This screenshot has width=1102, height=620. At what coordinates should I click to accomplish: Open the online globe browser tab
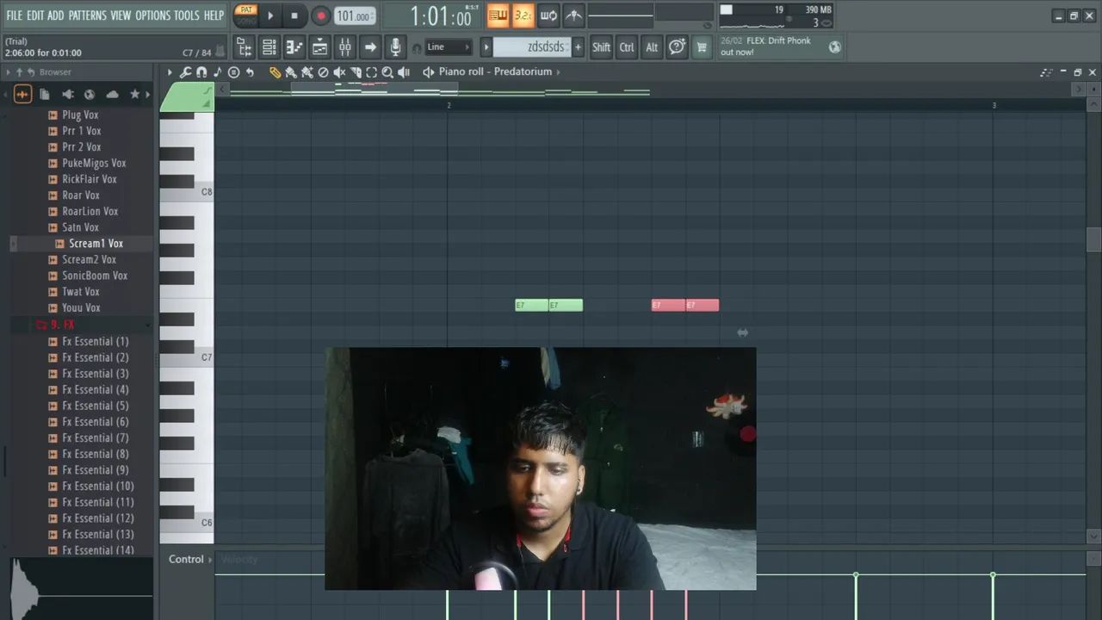click(90, 94)
